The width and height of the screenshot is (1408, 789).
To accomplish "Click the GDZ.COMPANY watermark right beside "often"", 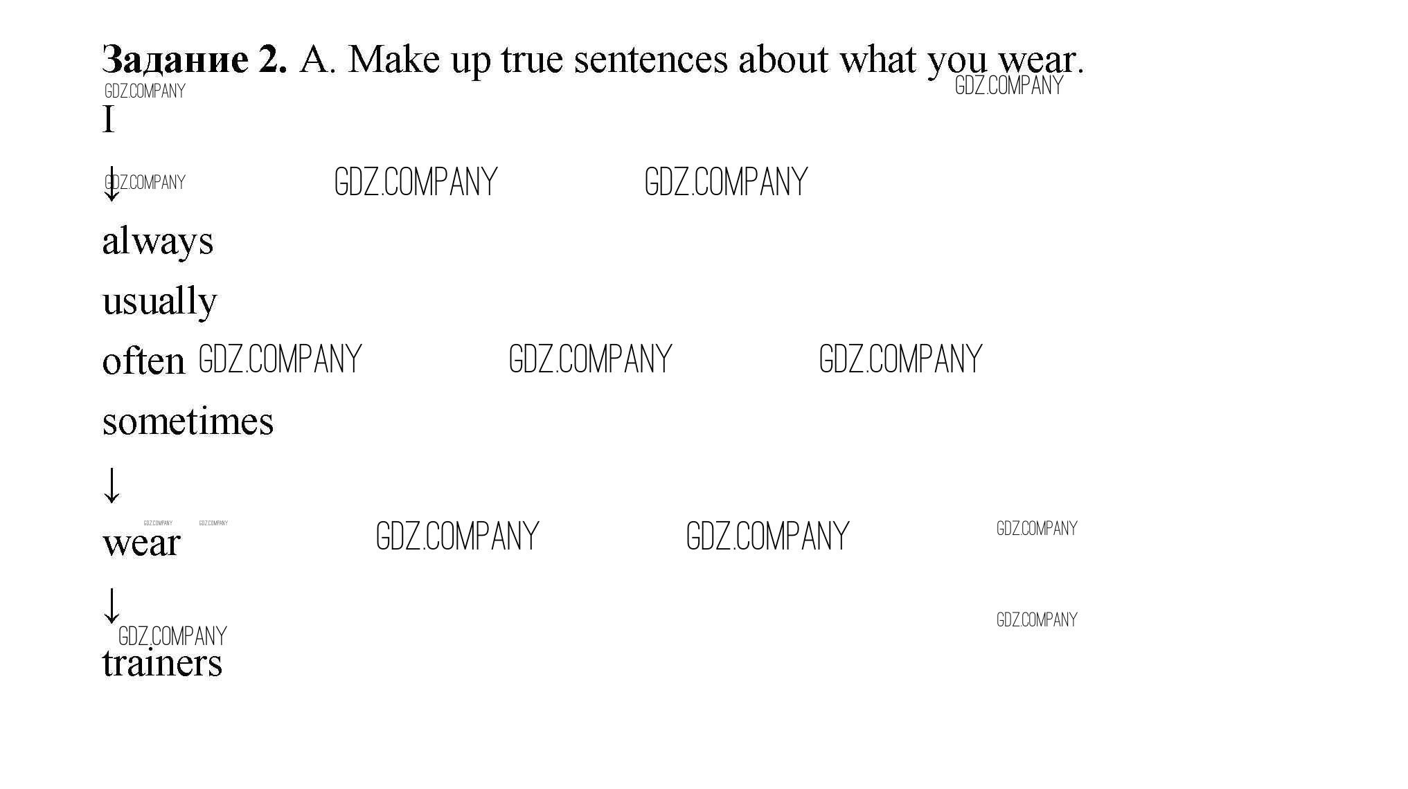I will [x=280, y=359].
